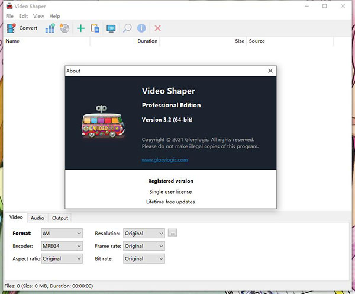Click the magnifying glass search icon
The width and height of the screenshot is (355, 294).
tap(127, 28)
